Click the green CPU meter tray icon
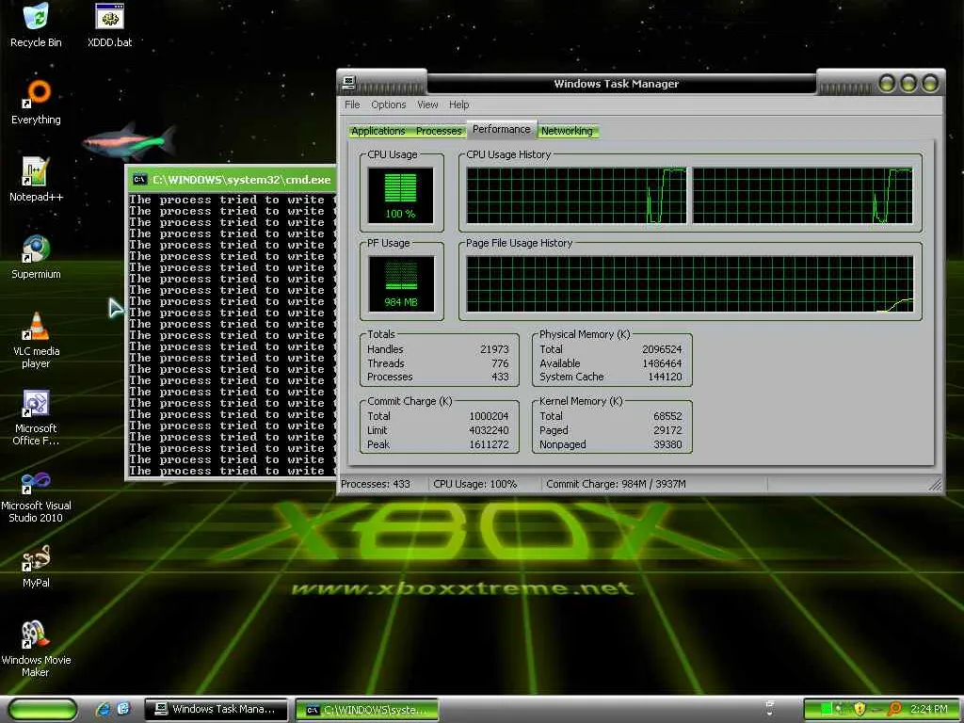Screen dimensions: 964x723 (x=826, y=709)
